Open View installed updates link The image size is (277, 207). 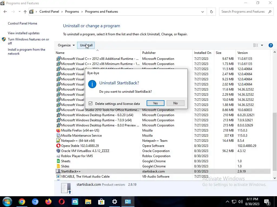(x=24, y=33)
